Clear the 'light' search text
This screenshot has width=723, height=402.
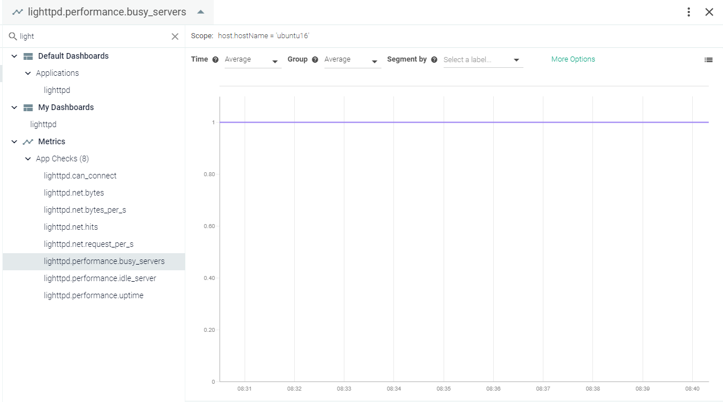pyautogui.click(x=175, y=36)
